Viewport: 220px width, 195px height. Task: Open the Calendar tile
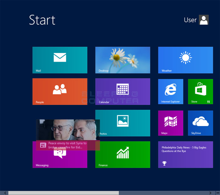pos(123,91)
